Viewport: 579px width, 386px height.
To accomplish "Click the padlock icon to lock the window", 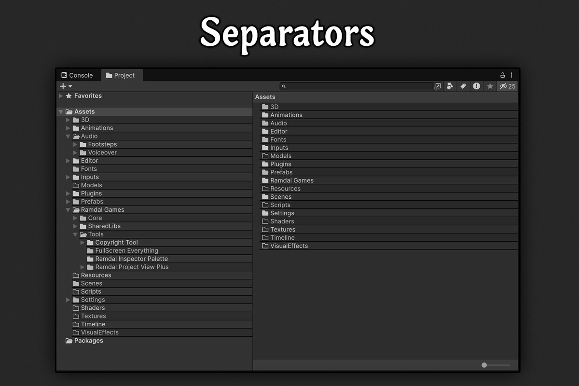I will tap(502, 75).
